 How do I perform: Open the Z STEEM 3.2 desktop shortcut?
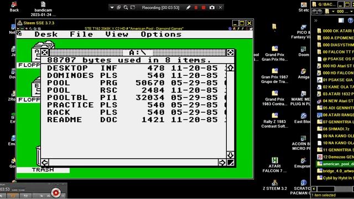tap(274, 185)
